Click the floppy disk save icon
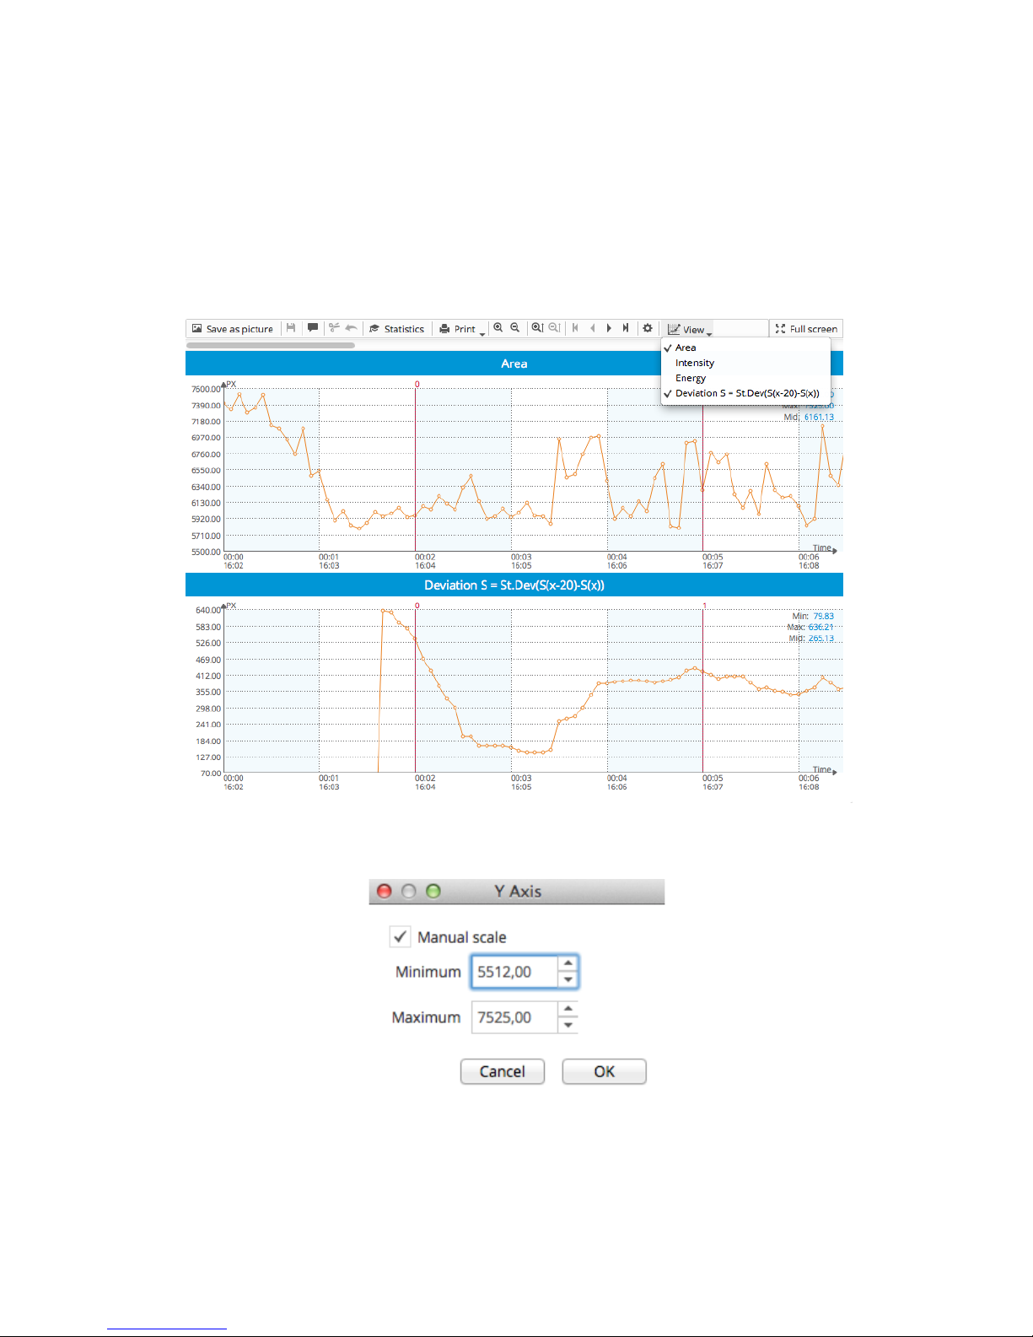Viewport: 1033px width, 1337px height. [x=291, y=328]
